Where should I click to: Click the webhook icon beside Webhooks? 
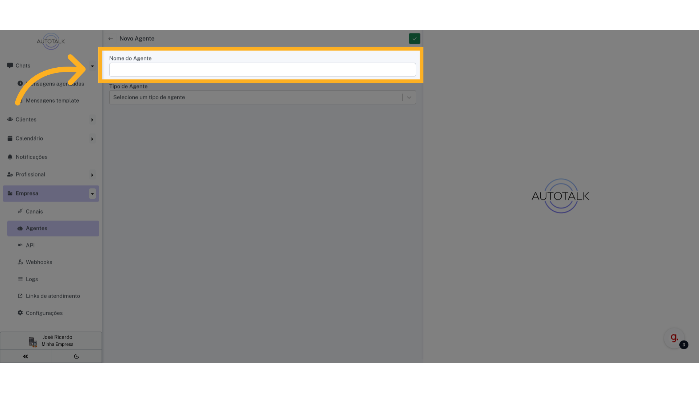coord(20,262)
